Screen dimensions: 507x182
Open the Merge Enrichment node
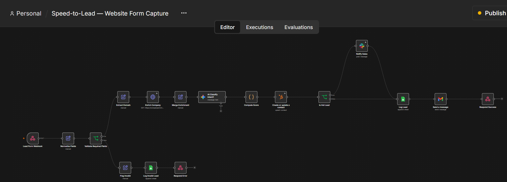180,97
